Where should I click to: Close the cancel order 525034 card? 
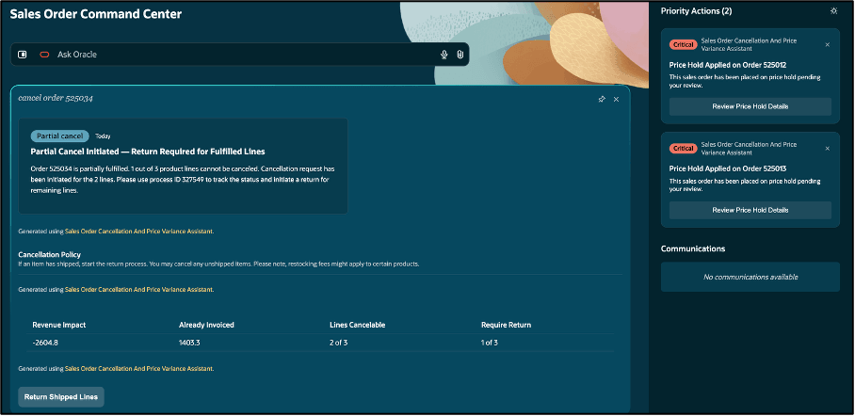click(x=616, y=99)
